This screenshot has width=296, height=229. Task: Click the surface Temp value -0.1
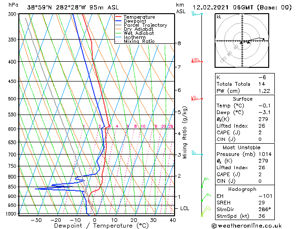pyautogui.click(x=264, y=106)
